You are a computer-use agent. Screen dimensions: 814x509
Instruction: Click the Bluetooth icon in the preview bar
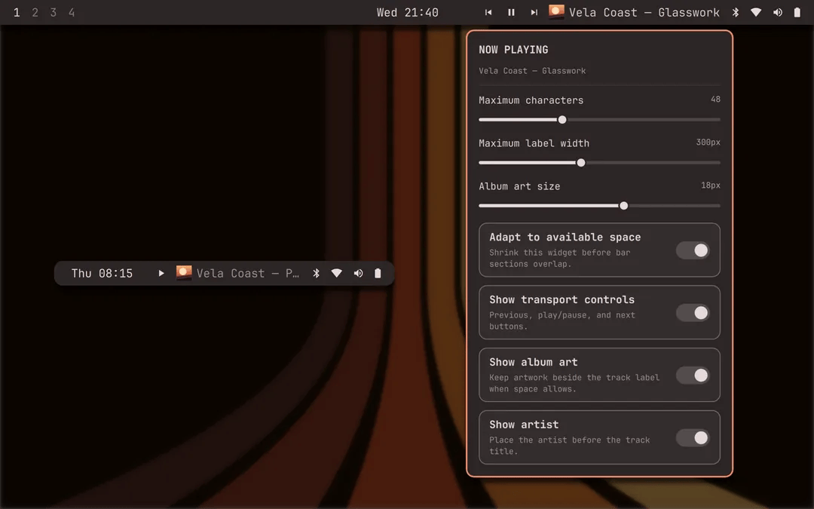[x=316, y=273]
